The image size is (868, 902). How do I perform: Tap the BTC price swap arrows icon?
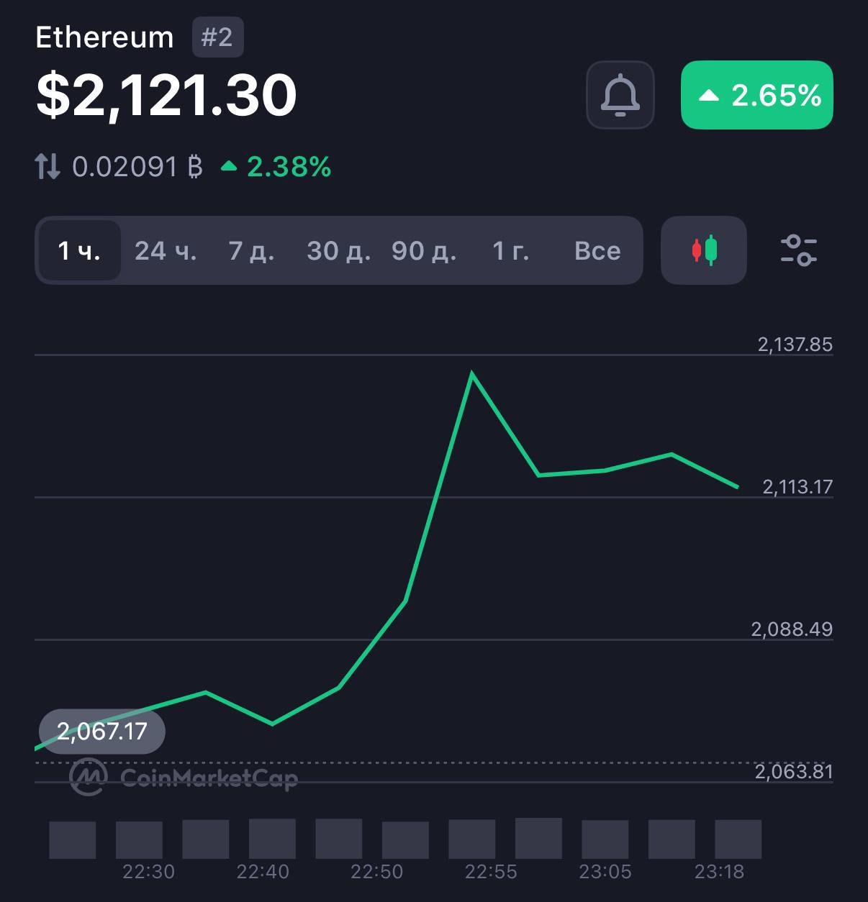click(x=48, y=166)
